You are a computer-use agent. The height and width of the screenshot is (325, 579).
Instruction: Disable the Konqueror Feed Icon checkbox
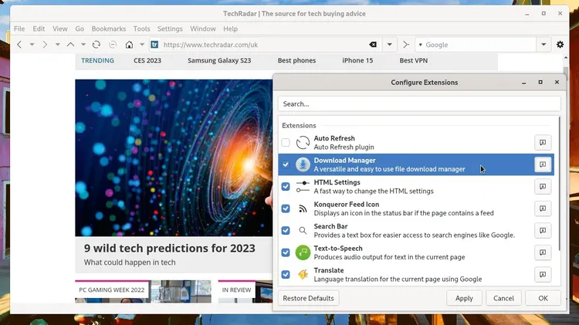(x=286, y=208)
